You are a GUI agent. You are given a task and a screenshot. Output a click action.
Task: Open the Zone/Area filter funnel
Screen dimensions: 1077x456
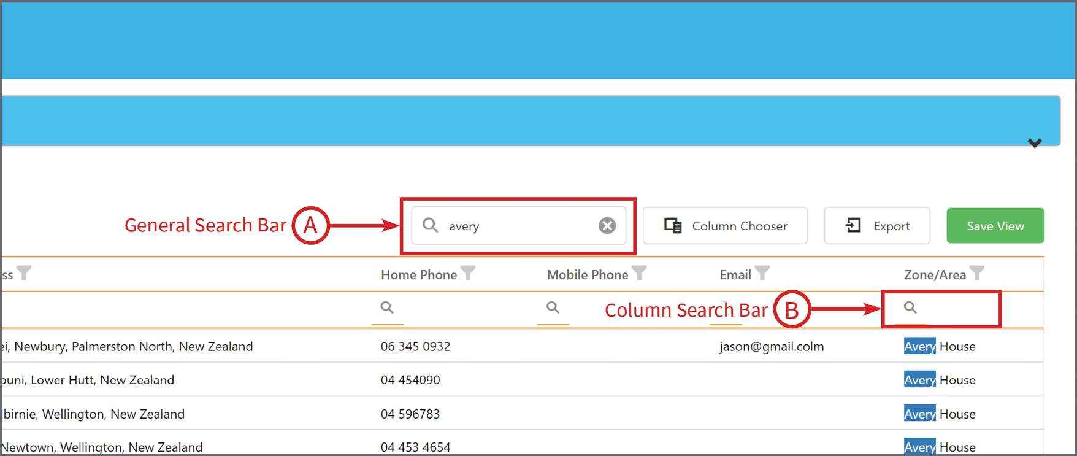pyautogui.click(x=977, y=272)
